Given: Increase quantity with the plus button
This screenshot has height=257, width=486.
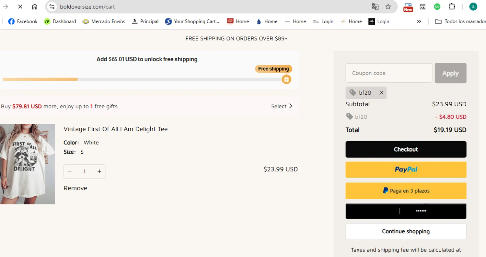Looking at the screenshot, I should 99,171.
